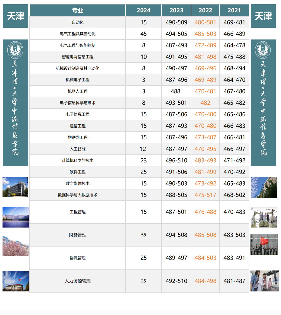Click the 2021 score 483-491 for 物流管理
Screen dimensions: 281x315
234,258
